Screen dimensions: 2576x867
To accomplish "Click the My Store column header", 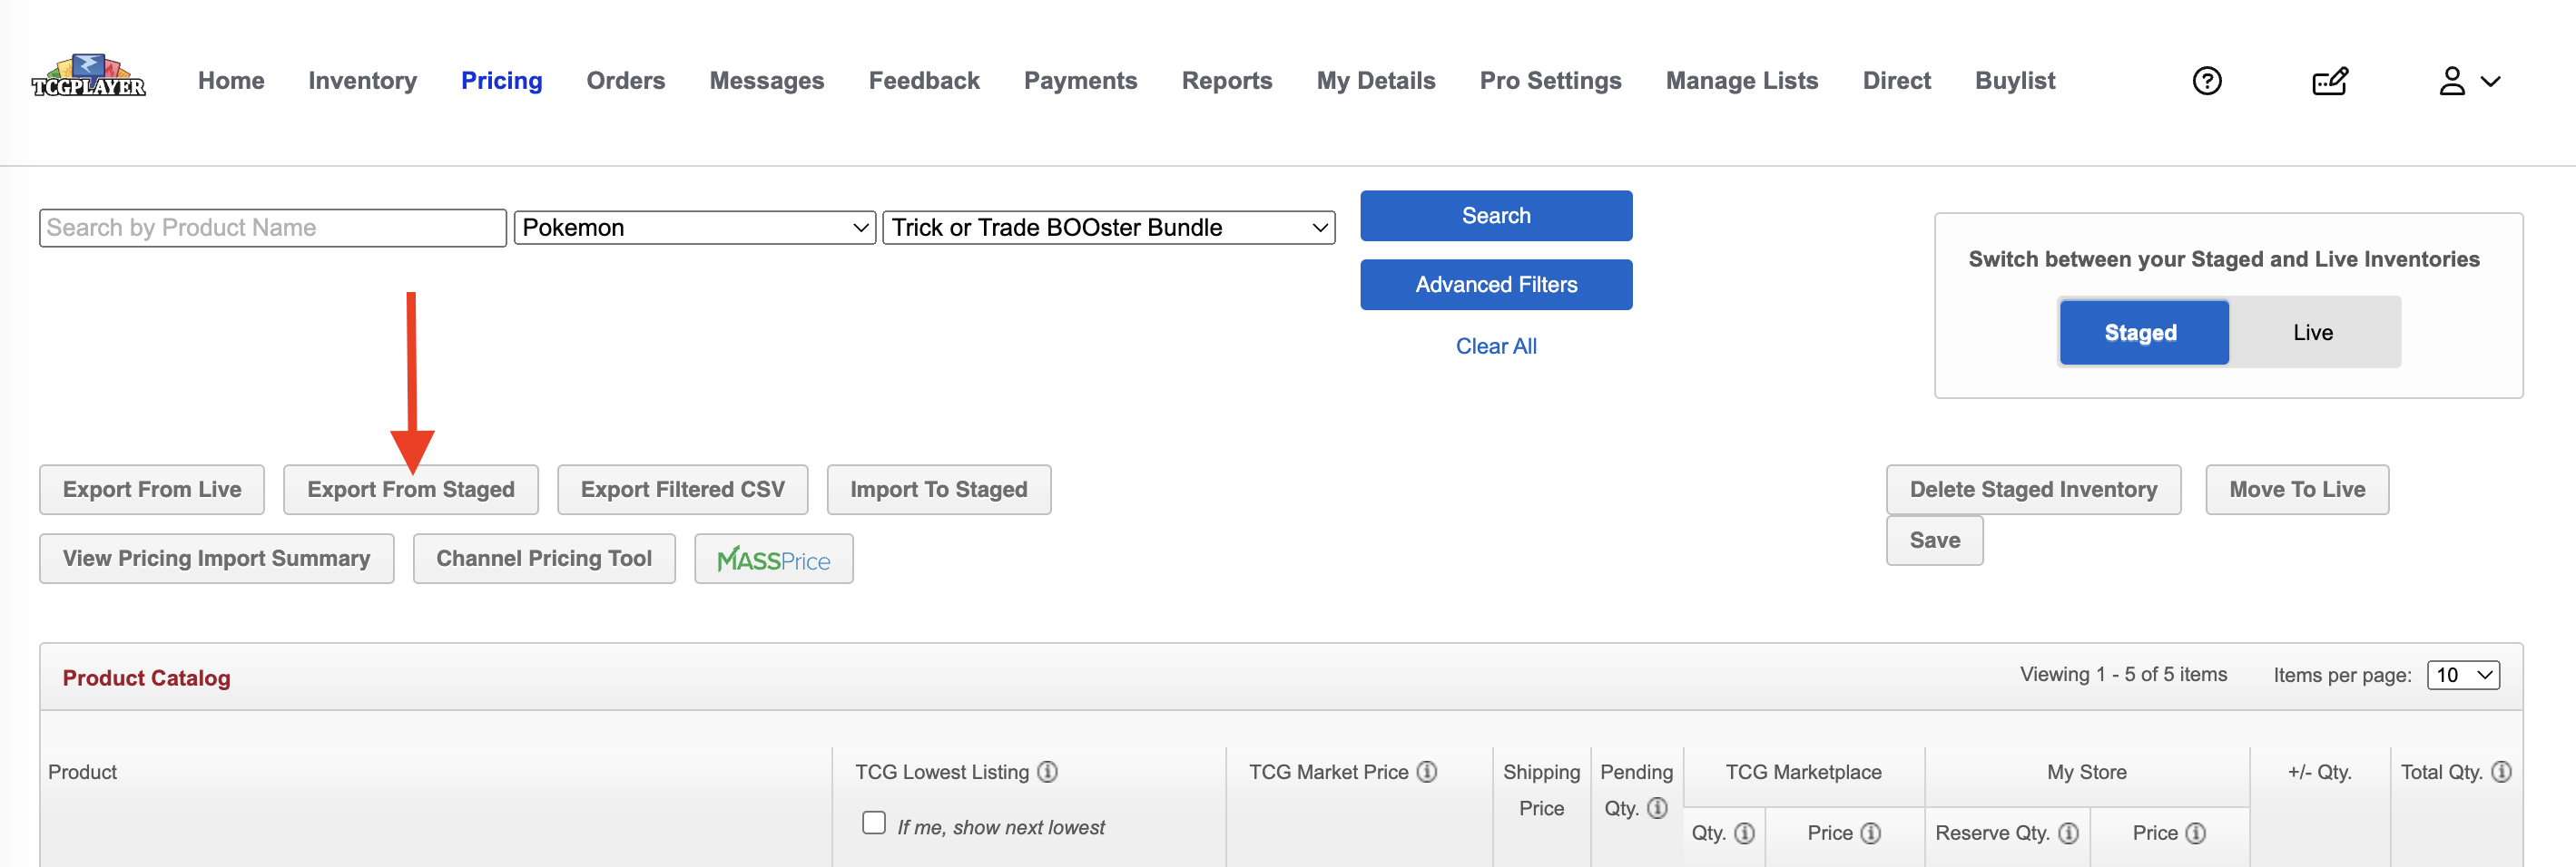I will pyautogui.click(x=2086, y=772).
